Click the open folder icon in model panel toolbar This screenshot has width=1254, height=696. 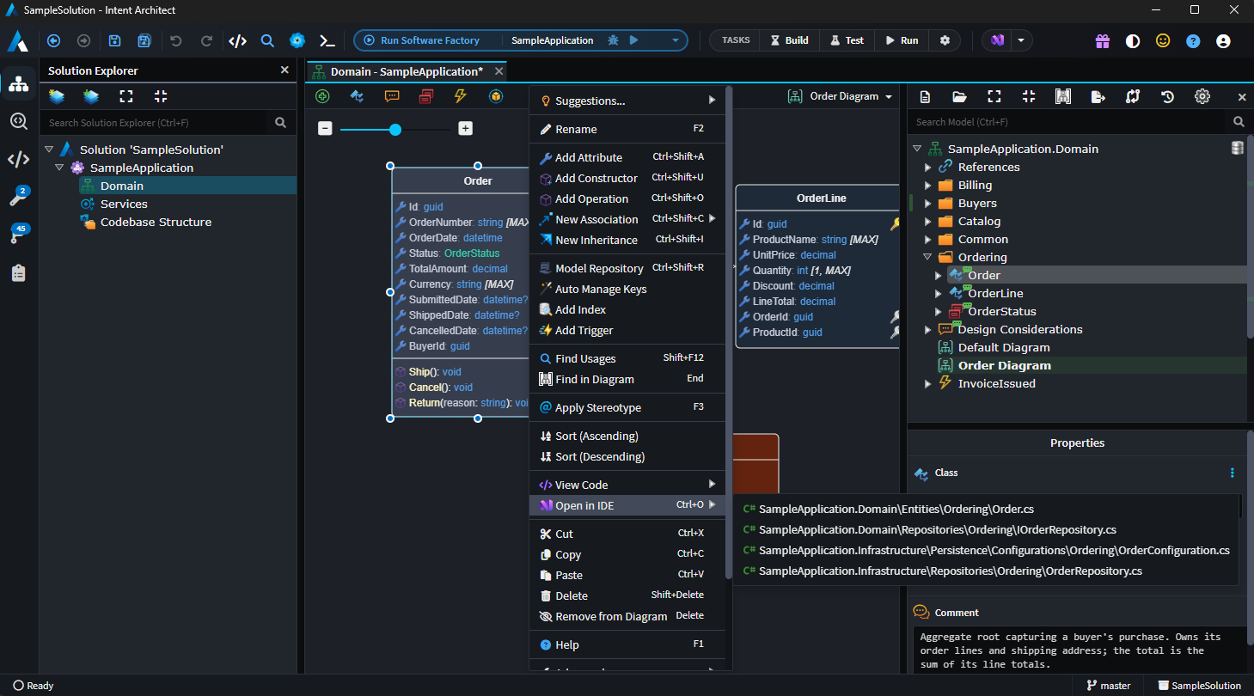click(x=959, y=97)
